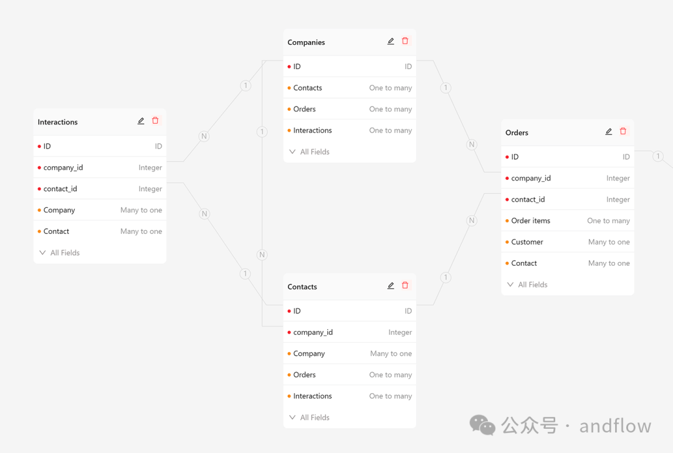The image size is (673, 453).
Task: Remove the Orders table with the trash icon
Action: 623,131
